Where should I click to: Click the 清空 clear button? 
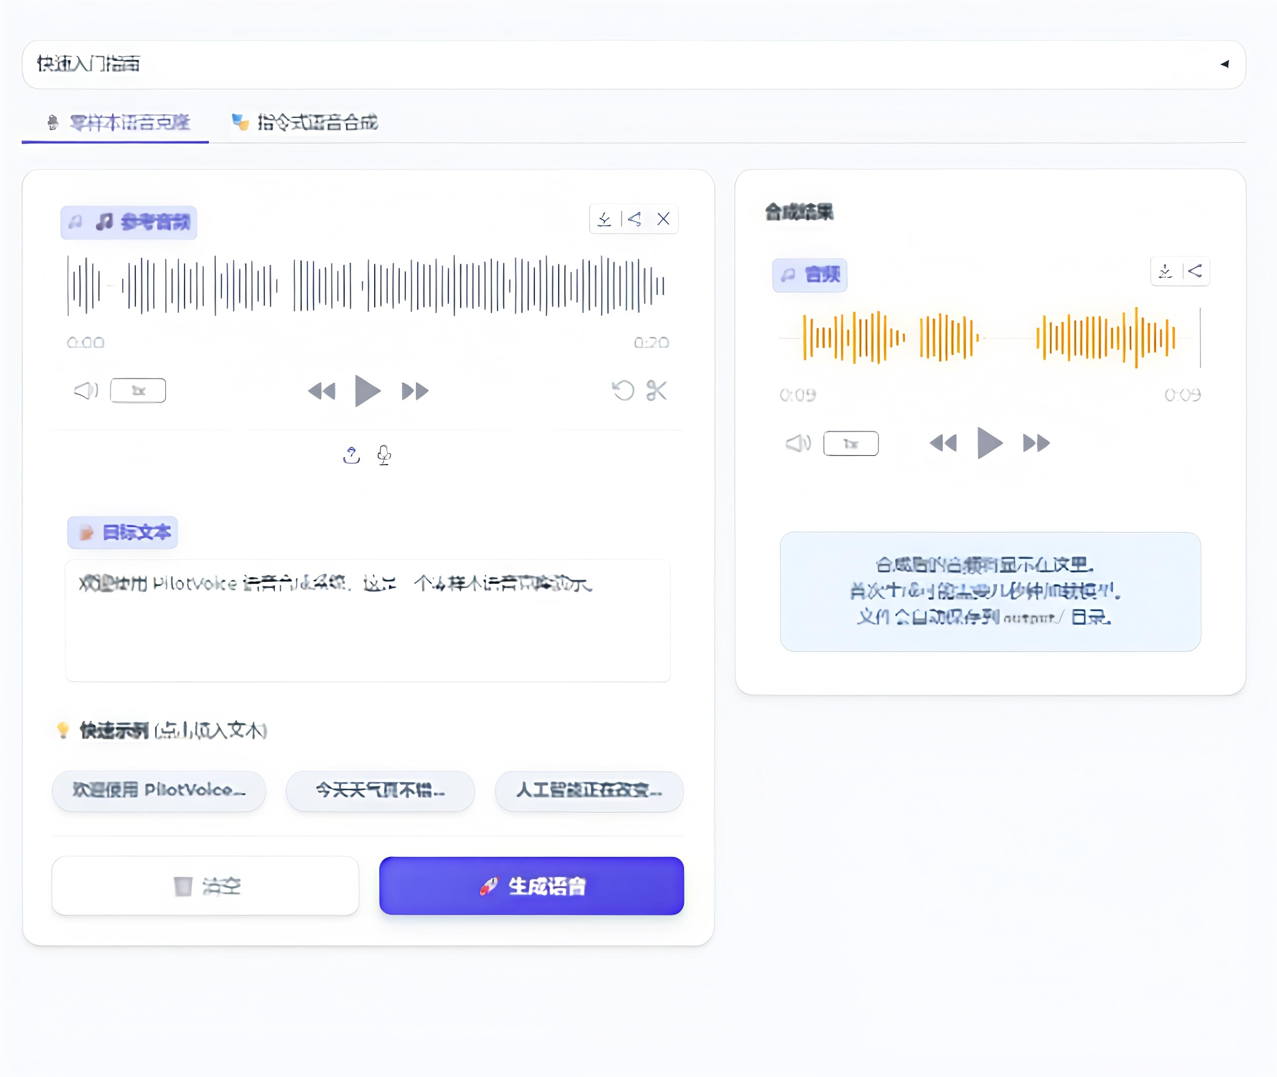(205, 886)
